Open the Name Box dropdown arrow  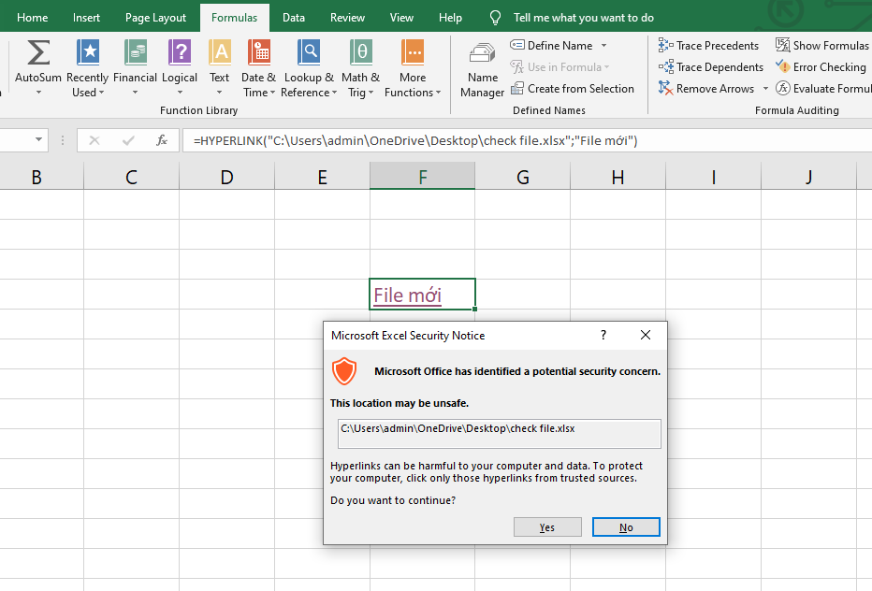point(38,140)
